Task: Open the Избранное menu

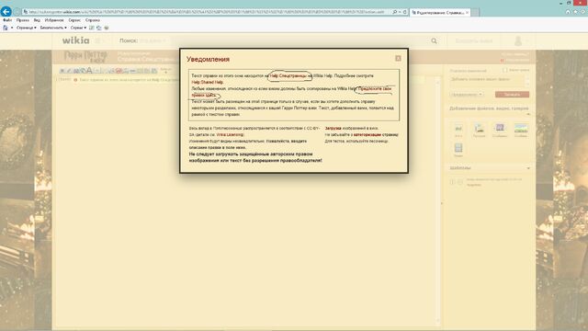Action: [54, 20]
